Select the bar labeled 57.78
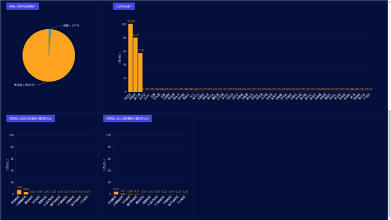The width and height of the screenshot is (391, 220). [140, 72]
